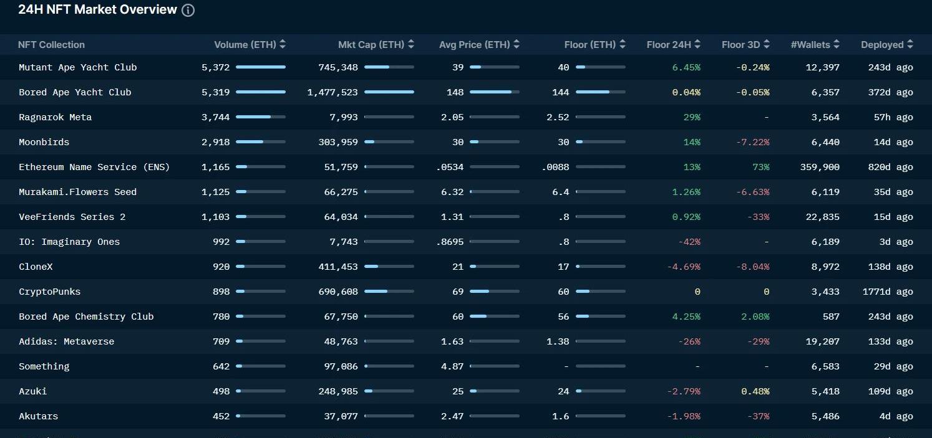Open VeeFriends Series 2 collection
This screenshot has width=932, height=438.
pyautogui.click(x=72, y=217)
